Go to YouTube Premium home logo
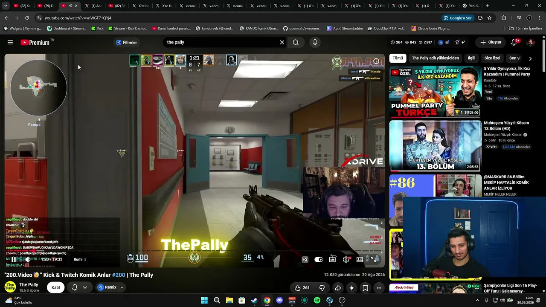Screen dimensions: 546x307 tap(35, 42)
